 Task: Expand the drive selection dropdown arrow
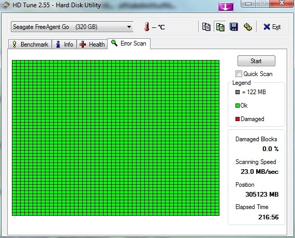click(129, 27)
